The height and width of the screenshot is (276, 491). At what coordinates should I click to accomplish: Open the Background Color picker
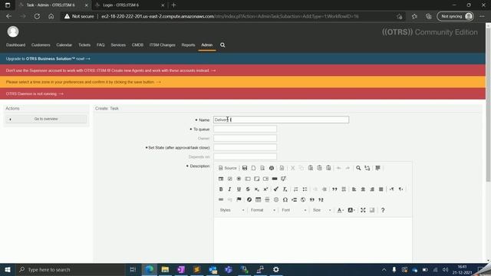pos(351,210)
